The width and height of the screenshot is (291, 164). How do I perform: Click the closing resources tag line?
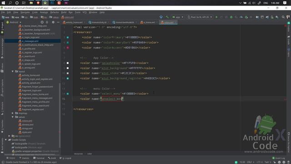(84, 109)
